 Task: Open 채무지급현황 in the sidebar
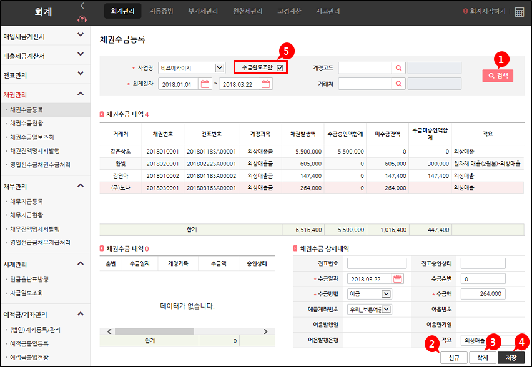point(26,215)
